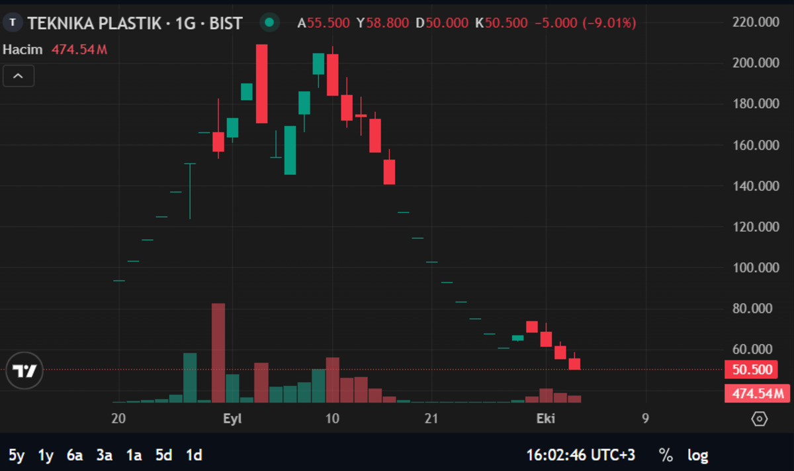The width and height of the screenshot is (794, 471).
Task: Click the 200.000 price axis label
Action: [755, 63]
